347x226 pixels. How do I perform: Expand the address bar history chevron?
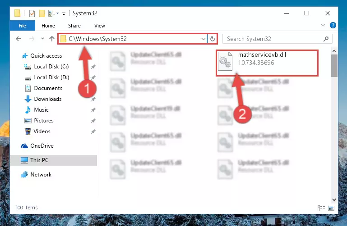(204, 39)
